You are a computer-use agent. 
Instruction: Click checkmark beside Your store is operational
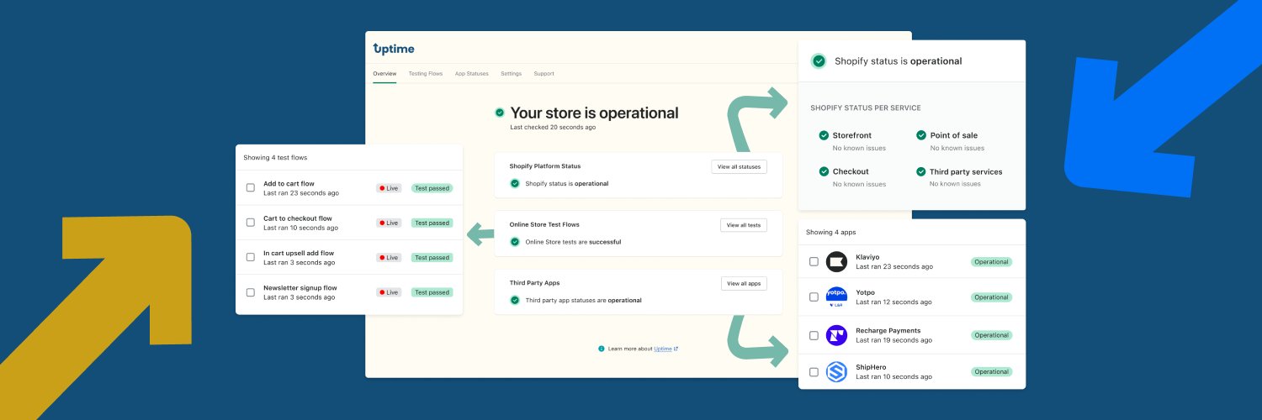coord(500,113)
